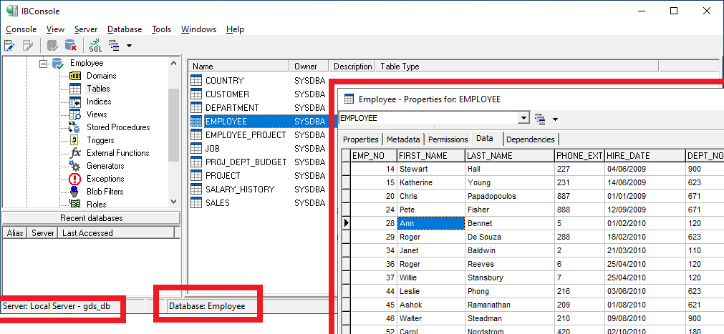The image size is (724, 334).
Task: Click the Indices icon in the tree
Action: tap(74, 102)
